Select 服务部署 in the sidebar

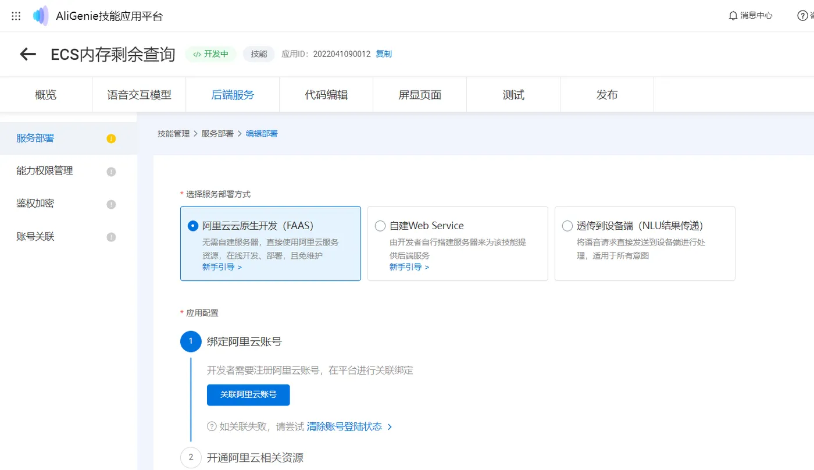point(68,138)
